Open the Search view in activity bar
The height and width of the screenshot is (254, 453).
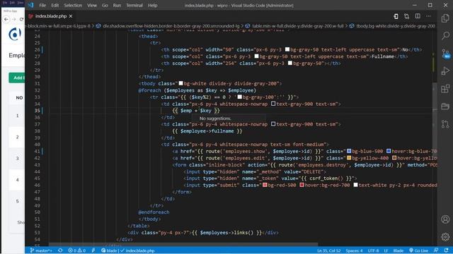point(445,36)
